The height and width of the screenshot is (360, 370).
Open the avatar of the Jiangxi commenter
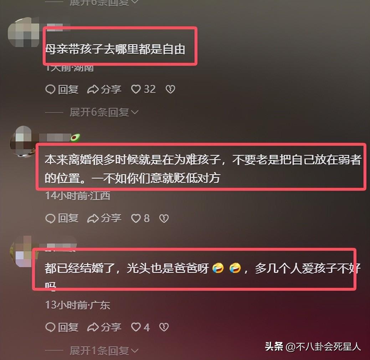22,141
